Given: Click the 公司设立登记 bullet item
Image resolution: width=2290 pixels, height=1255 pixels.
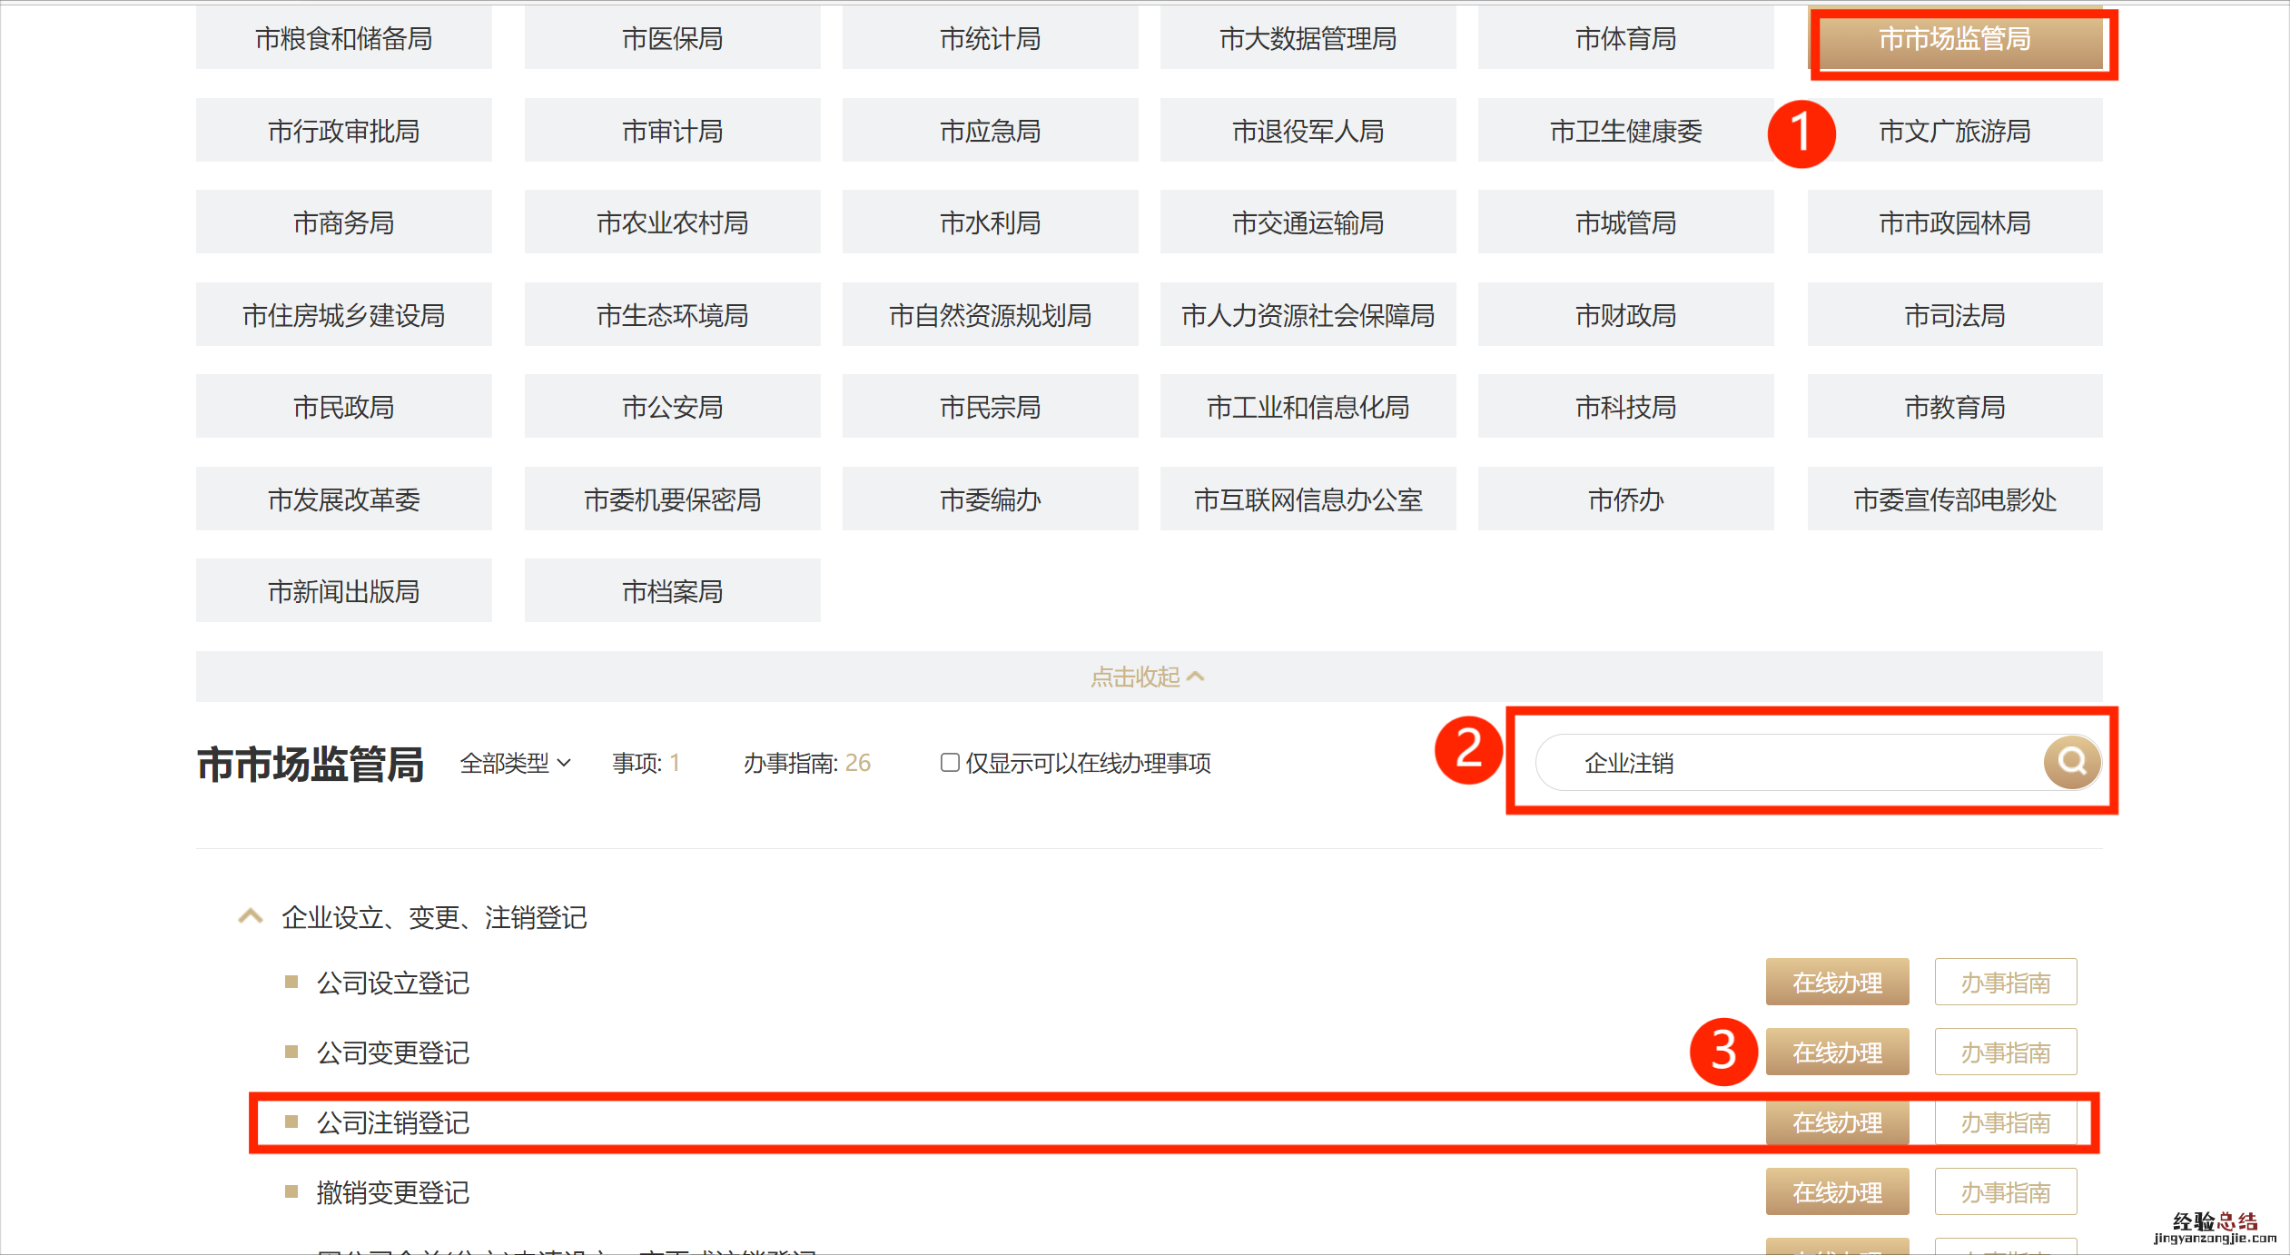Looking at the screenshot, I should point(392,983).
